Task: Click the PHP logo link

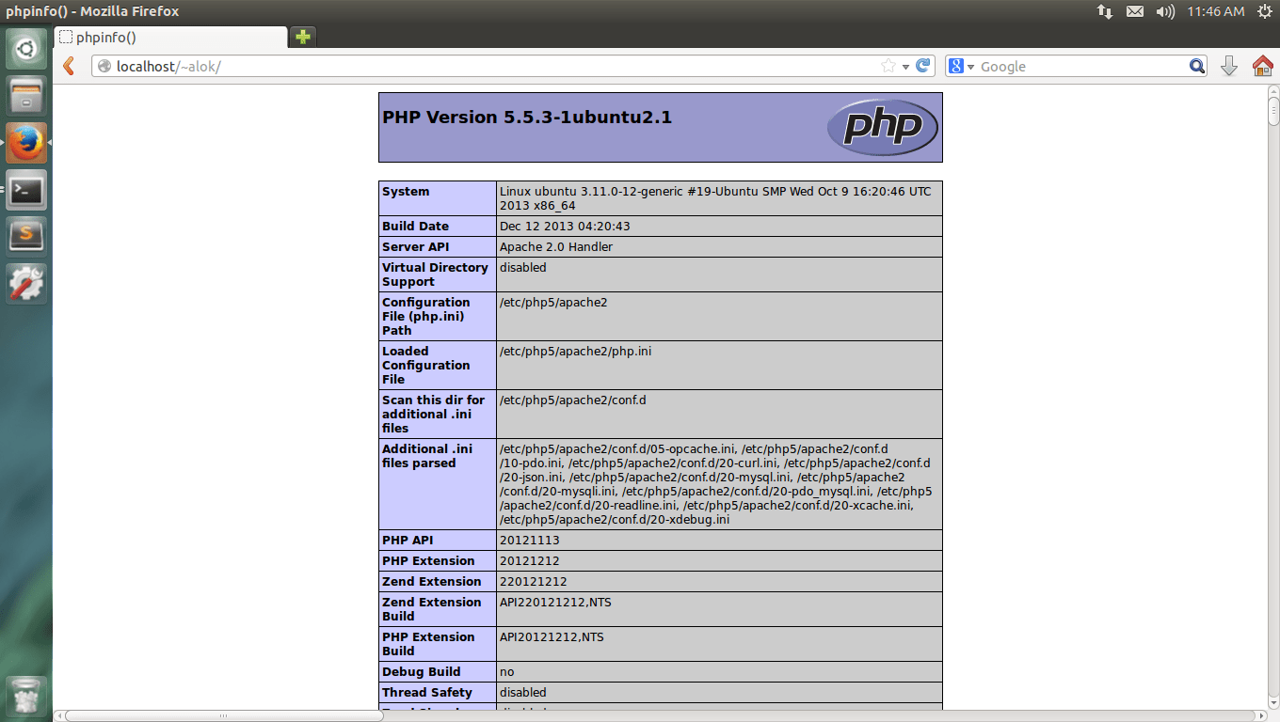Action: (882, 127)
